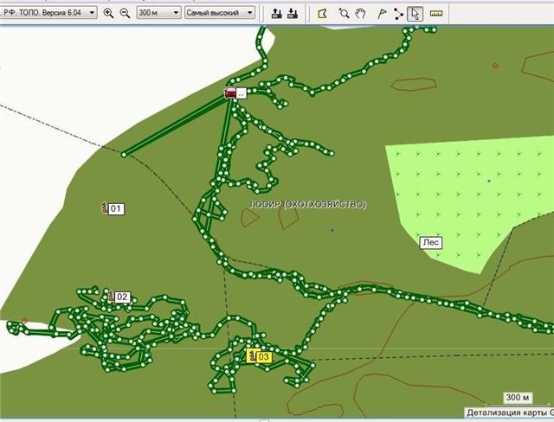Image resolution: width=554 pixels, height=422 pixels.
Task: Click the send to device icon
Action: click(x=277, y=13)
